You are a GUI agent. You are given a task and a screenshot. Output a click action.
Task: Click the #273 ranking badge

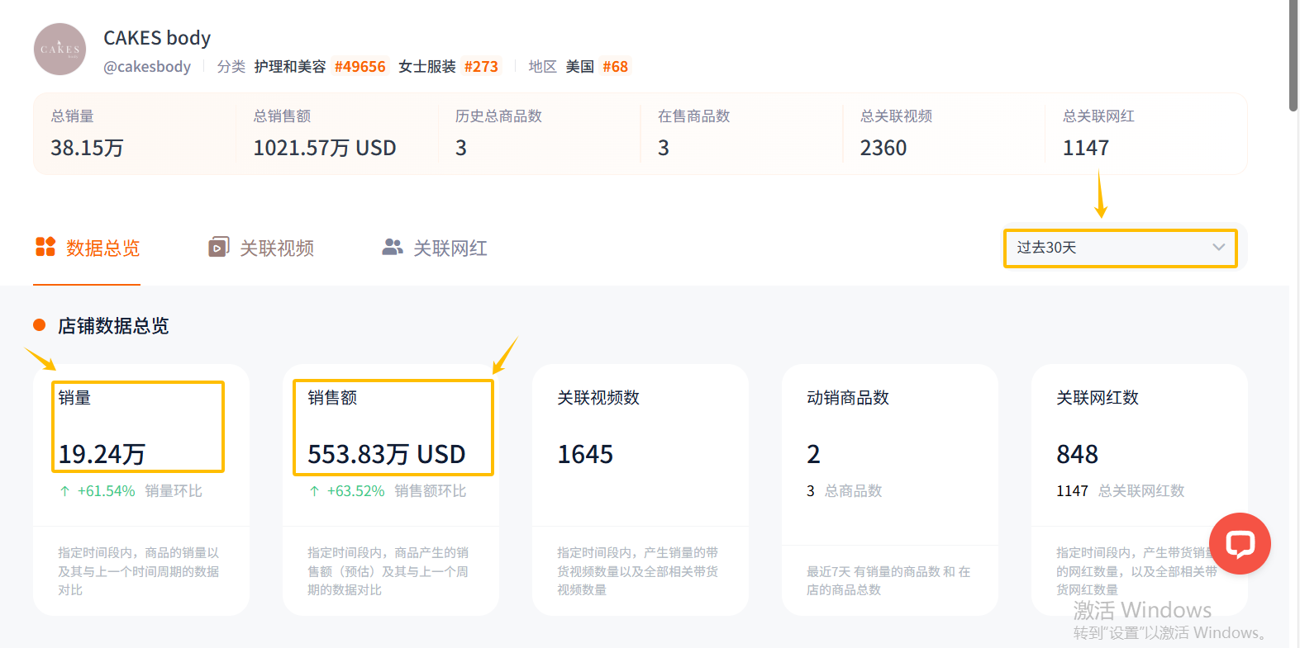[481, 67]
